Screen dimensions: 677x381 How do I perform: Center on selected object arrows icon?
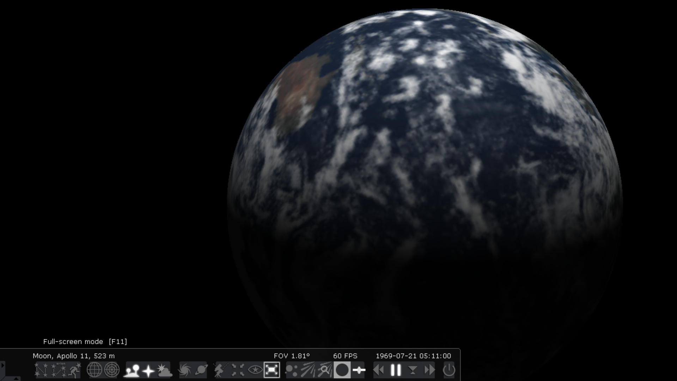click(x=238, y=370)
